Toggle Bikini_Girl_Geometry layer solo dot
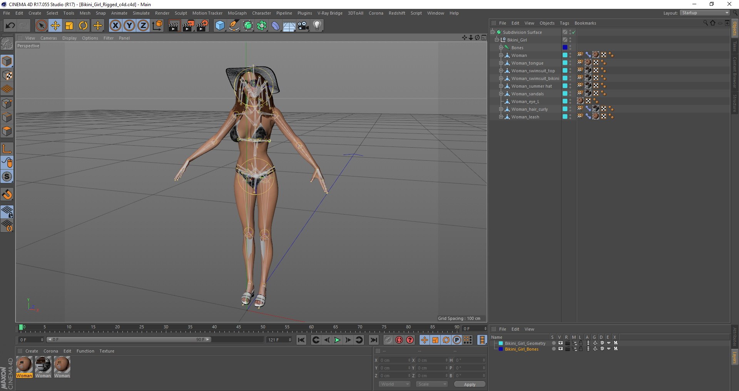739x391 pixels. [x=553, y=343]
